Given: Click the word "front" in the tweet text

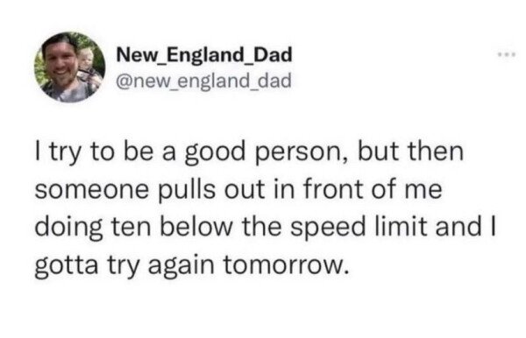Looking at the screenshot, I should [333, 190].
